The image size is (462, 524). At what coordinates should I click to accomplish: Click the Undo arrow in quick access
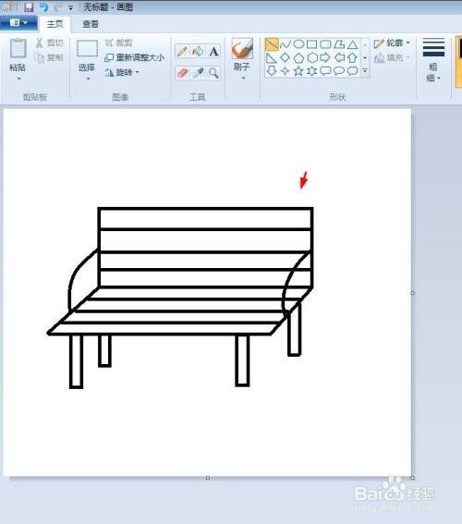coord(43,7)
